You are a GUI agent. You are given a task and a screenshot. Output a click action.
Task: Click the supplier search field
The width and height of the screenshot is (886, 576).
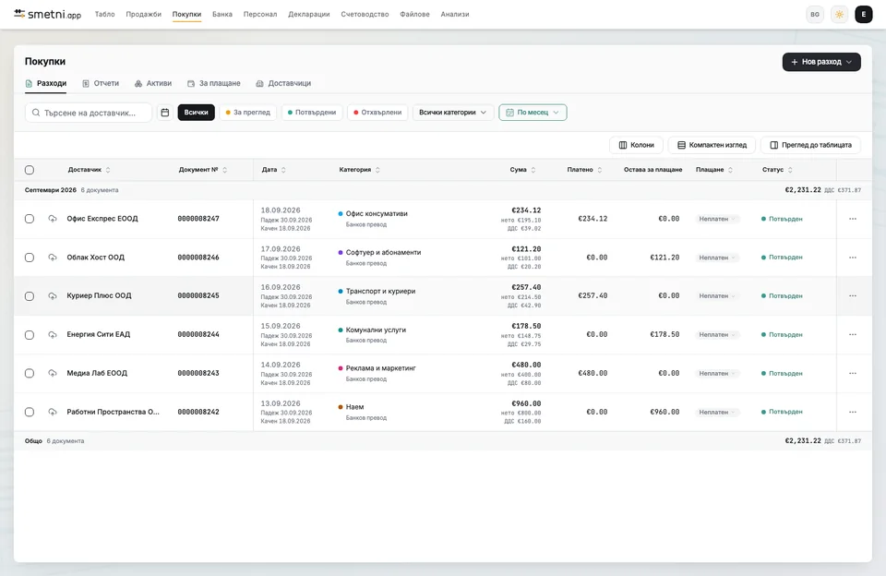click(x=89, y=113)
